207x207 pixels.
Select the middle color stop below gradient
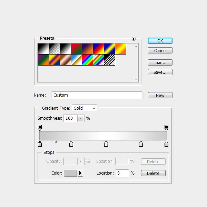[x=106, y=144]
